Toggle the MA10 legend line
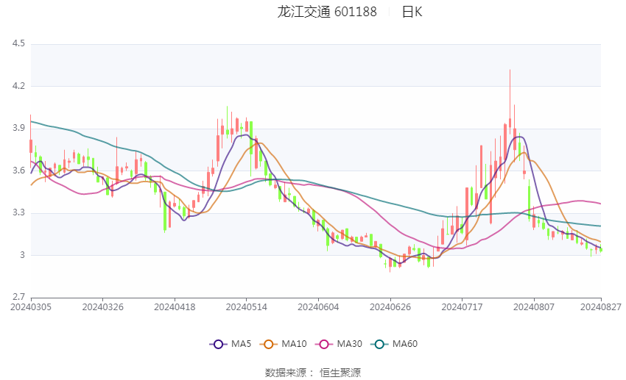The width and height of the screenshot is (626, 380). click(283, 344)
